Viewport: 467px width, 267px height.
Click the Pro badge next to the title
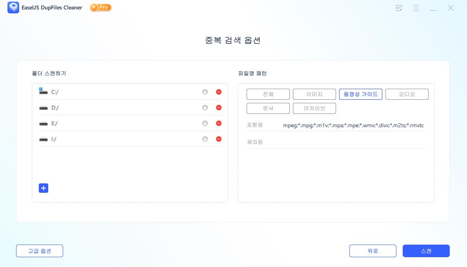[x=100, y=7]
